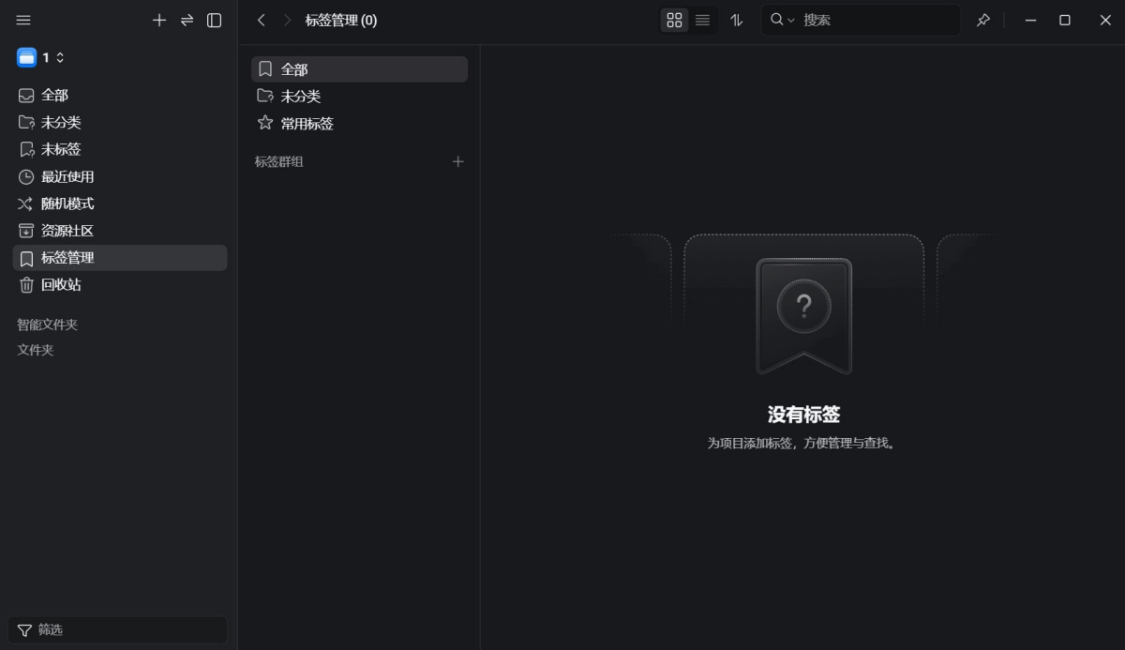Click the switch library arrows icon
Image resolution: width=1125 pixels, height=650 pixels.
pos(187,20)
